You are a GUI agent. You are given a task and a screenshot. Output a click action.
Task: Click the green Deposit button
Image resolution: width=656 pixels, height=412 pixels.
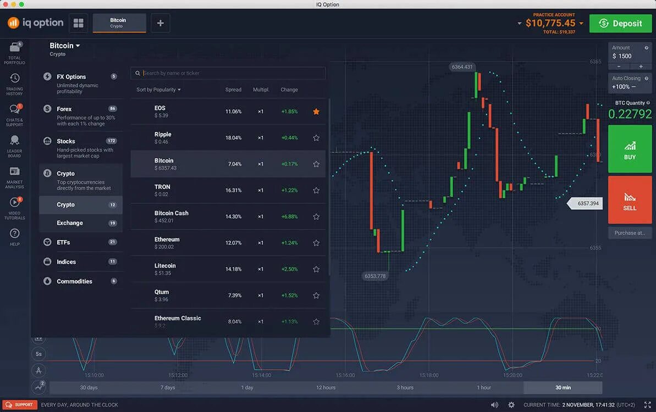click(x=620, y=24)
